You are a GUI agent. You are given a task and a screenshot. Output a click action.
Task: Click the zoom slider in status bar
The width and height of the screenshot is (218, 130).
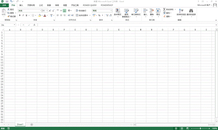coord(199,128)
